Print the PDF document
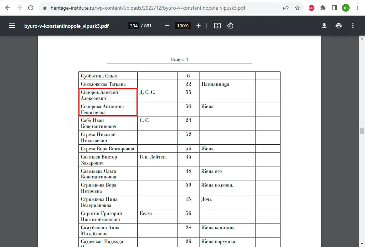 point(339,26)
